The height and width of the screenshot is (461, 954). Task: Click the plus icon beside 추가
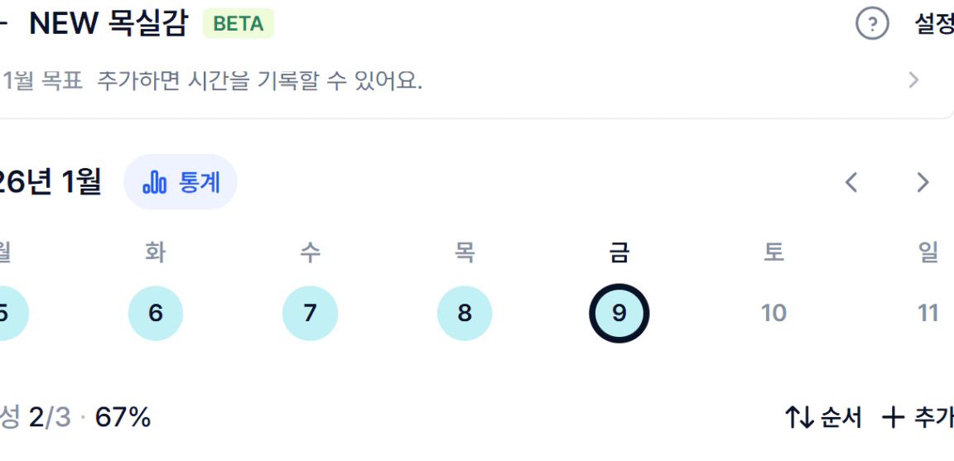(x=893, y=418)
